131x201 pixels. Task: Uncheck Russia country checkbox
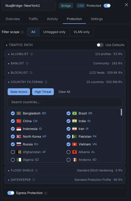coord(13,144)
